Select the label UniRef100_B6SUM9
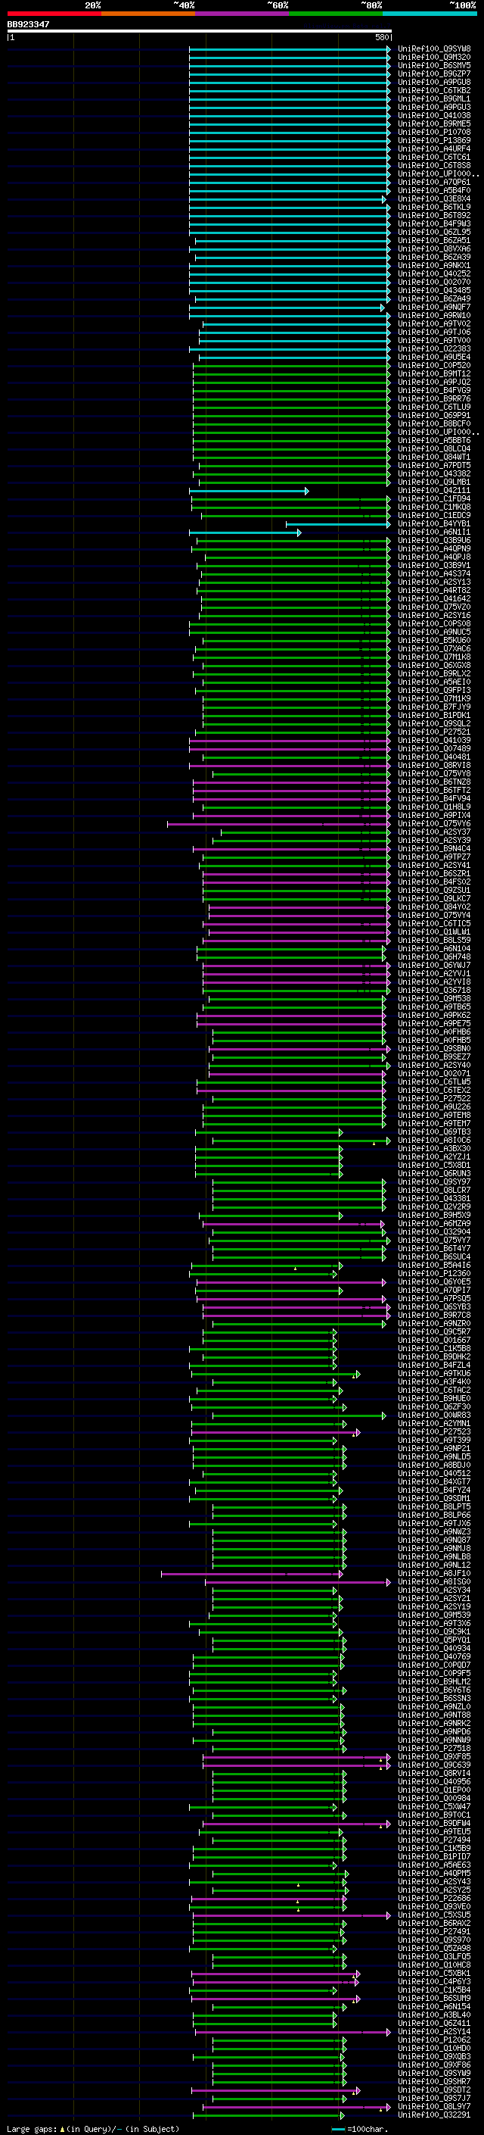This screenshot has width=484, height=2135. pos(434,1999)
